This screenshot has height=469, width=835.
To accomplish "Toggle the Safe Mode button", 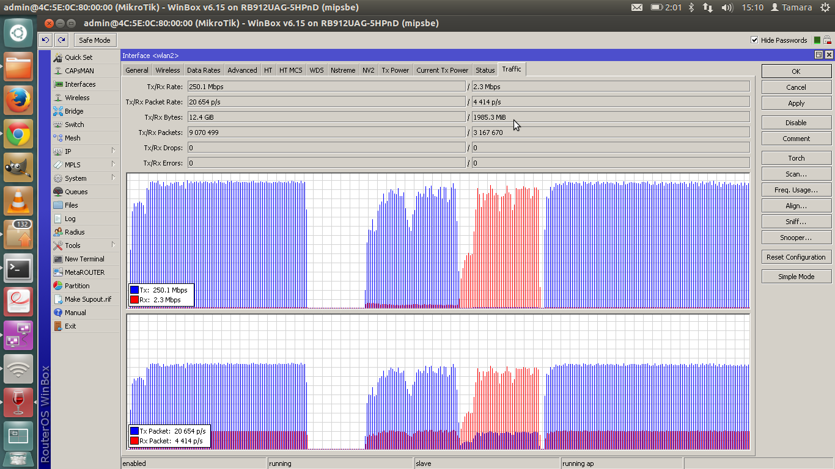I will click(95, 40).
